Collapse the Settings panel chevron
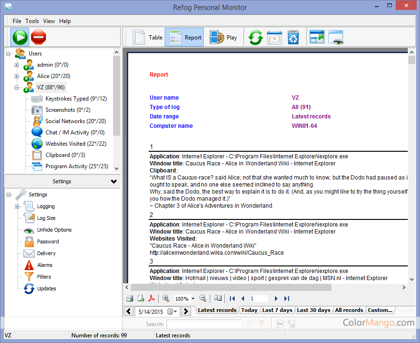The height and width of the screenshot is (343, 420). pyautogui.click(x=114, y=181)
